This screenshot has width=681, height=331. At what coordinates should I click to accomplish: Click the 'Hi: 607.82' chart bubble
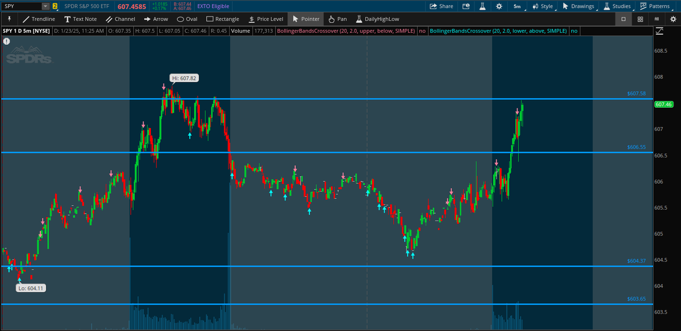186,78
